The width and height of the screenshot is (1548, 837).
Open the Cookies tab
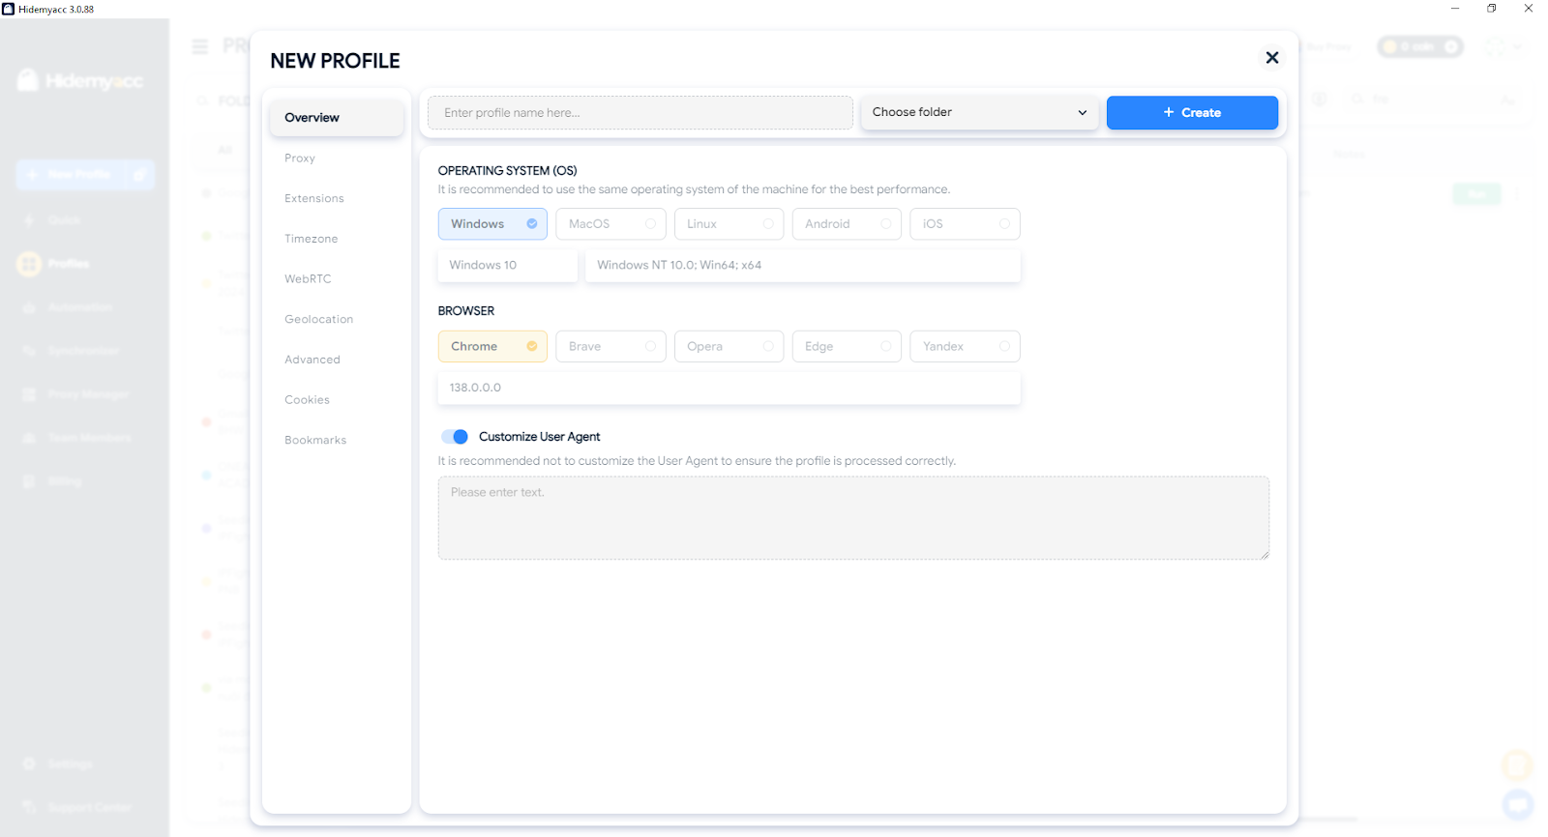(x=307, y=399)
